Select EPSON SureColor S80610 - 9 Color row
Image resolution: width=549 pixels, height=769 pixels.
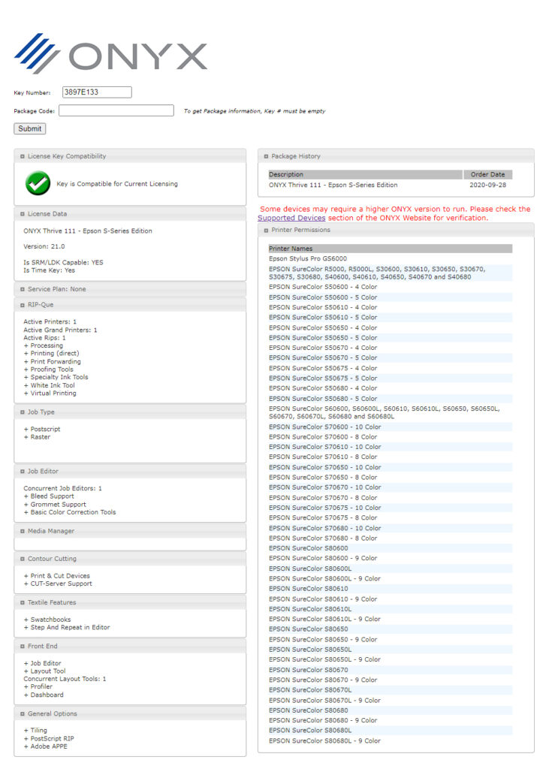(390, 599)
